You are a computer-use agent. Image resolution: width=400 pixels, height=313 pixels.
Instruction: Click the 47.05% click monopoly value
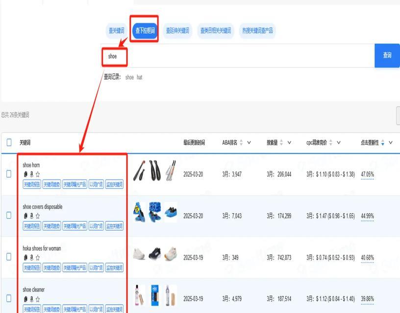coord(367,174)
